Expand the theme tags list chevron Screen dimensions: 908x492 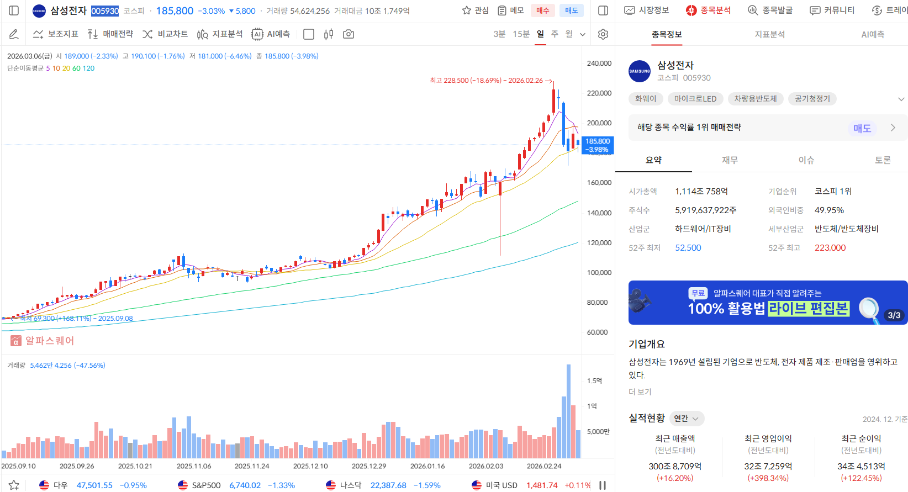click(x=901, y=99)
